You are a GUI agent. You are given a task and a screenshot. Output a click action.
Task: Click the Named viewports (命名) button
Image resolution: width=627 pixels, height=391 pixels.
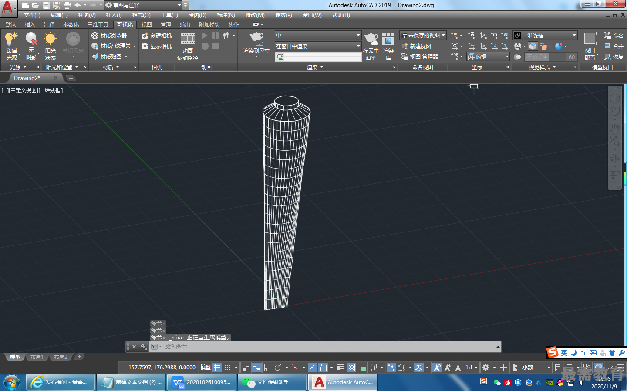(614, 36)
